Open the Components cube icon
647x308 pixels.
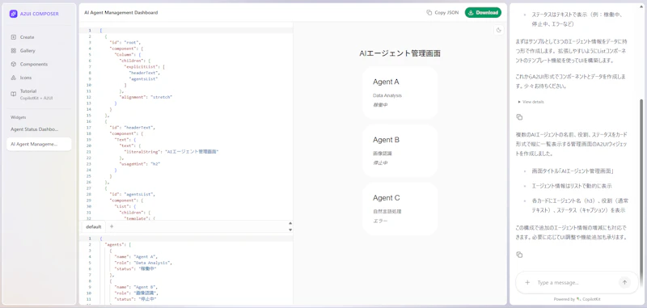[14, 65]
